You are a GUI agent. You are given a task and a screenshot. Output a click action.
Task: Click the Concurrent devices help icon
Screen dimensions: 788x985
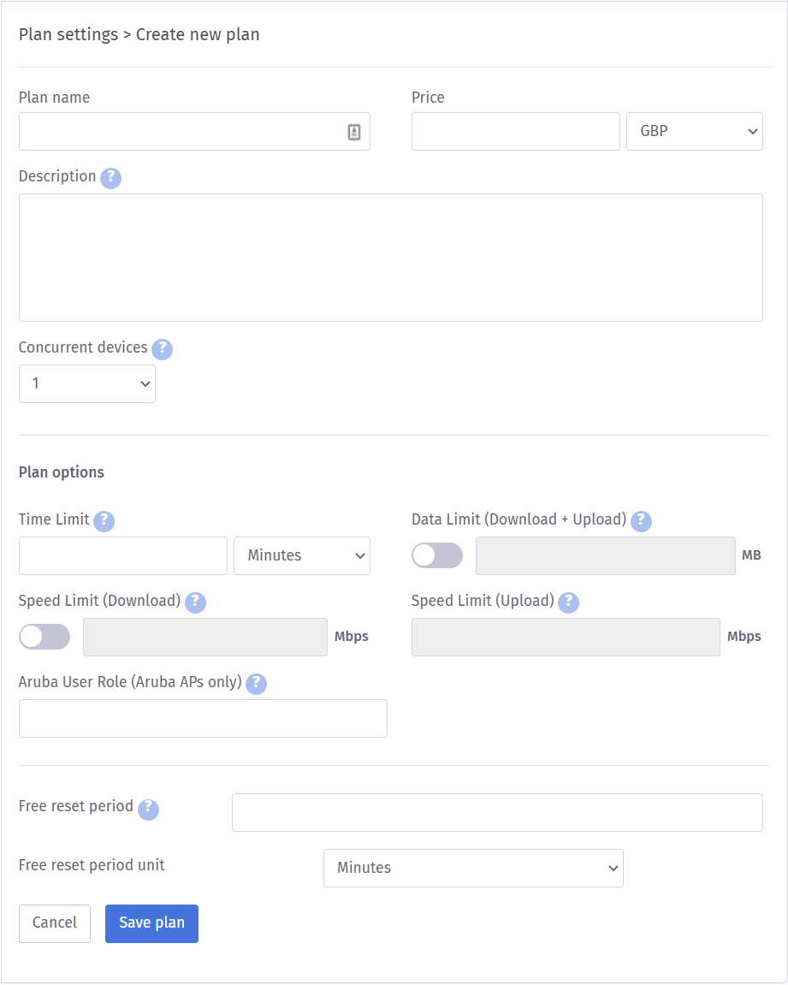click(163, 349)
